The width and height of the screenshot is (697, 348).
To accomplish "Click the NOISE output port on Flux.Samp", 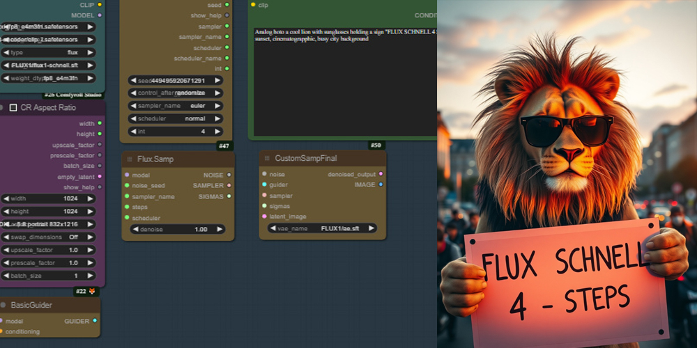I will click(x=229, y=175).
